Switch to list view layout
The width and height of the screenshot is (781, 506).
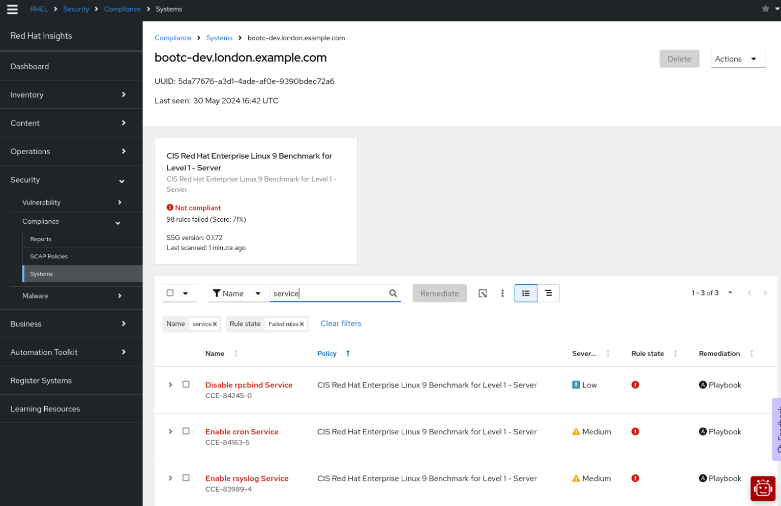526,293
